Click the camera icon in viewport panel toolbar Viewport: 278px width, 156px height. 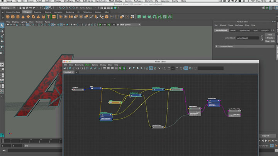coord(8,25)
